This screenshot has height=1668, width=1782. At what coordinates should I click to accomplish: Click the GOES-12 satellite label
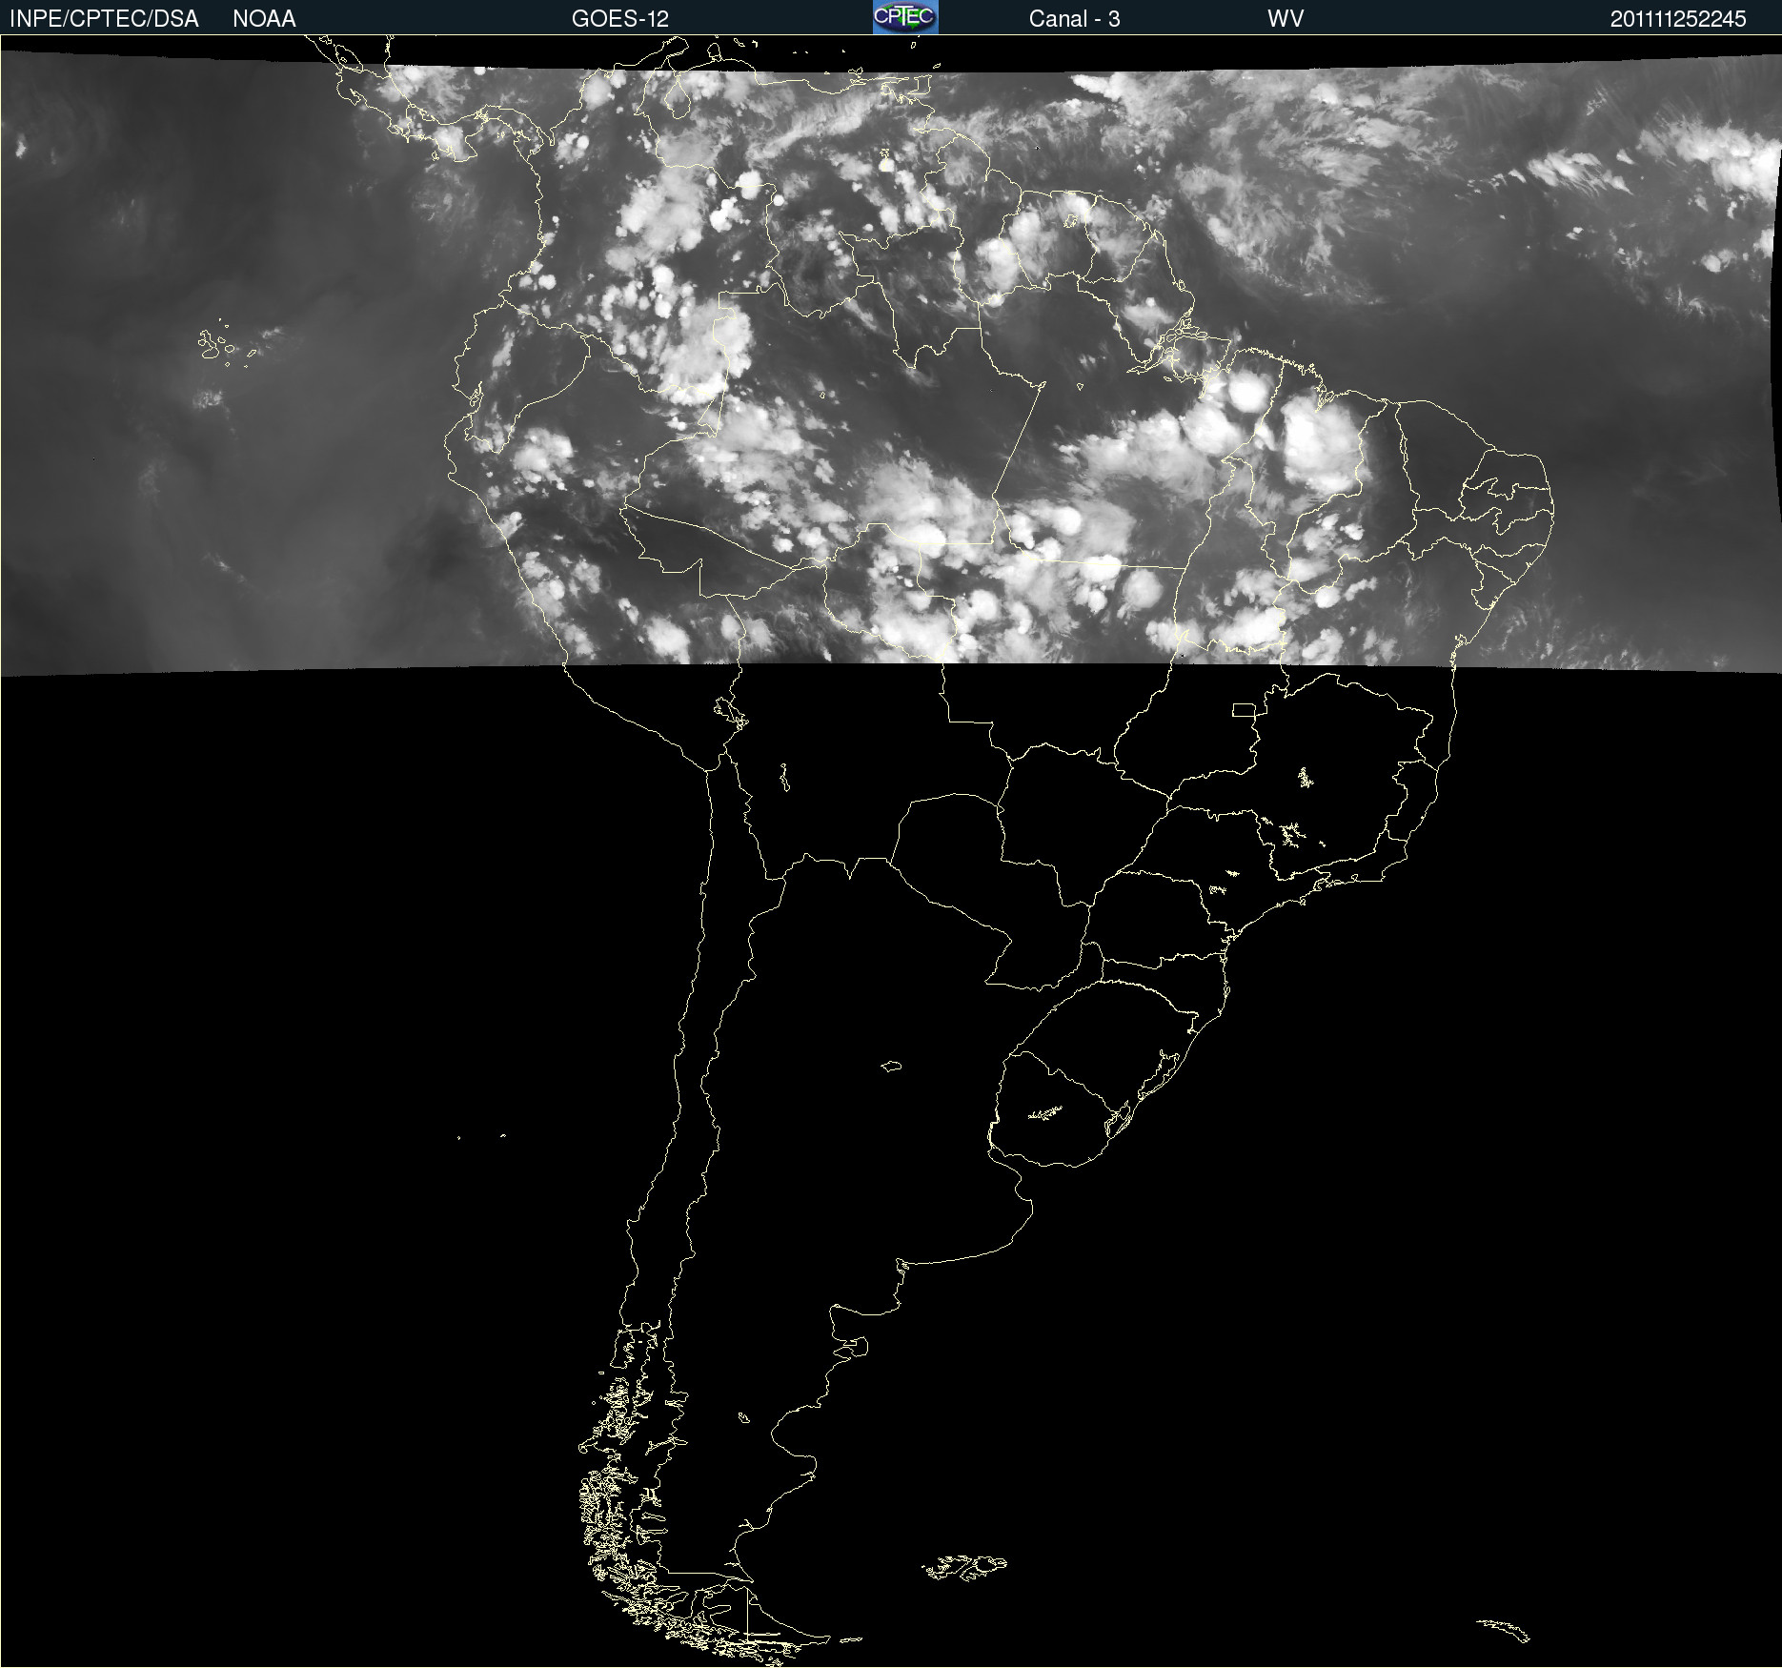tap(620, 19)
